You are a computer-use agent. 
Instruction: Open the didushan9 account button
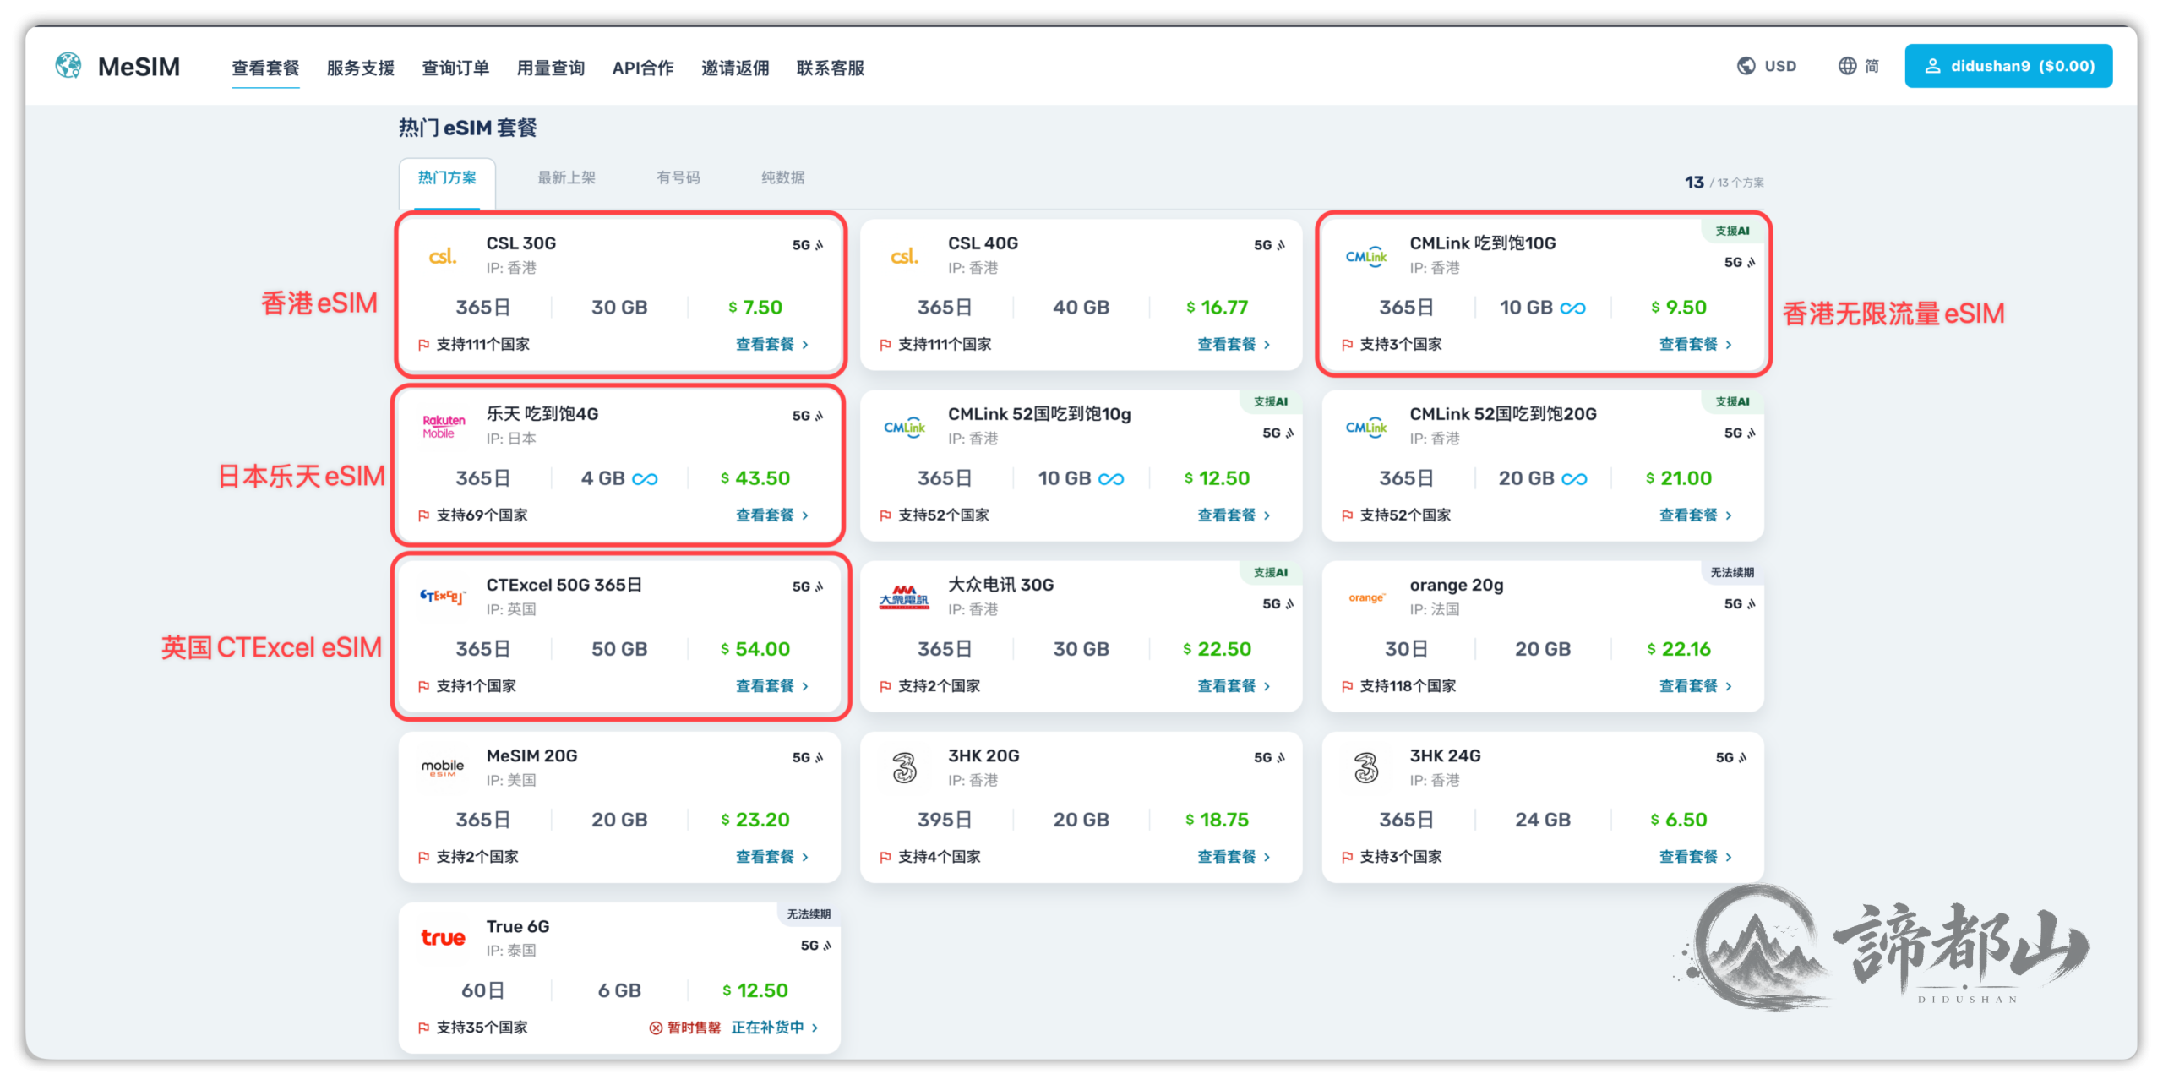click(2008, 66)
